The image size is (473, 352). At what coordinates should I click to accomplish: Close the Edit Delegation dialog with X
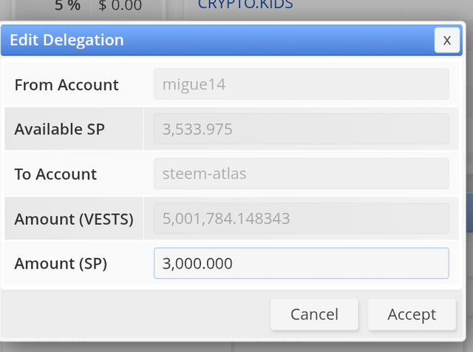pos(446,40)
